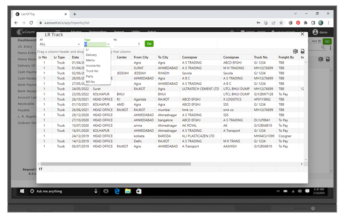Open the Chrome three-dot menu
The height and width of the screenshot is (218, 344).
328,23
